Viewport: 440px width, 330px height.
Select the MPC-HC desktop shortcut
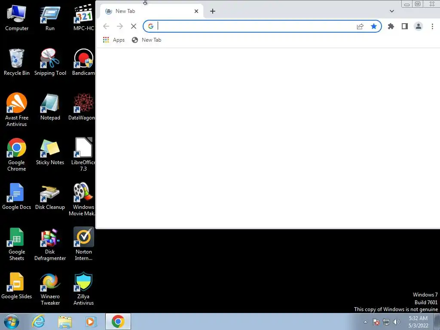pyautogui.click(x=83, y=17)
